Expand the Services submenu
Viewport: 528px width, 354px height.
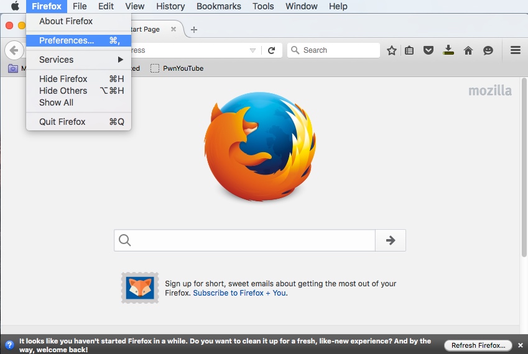tap(78, 60)
